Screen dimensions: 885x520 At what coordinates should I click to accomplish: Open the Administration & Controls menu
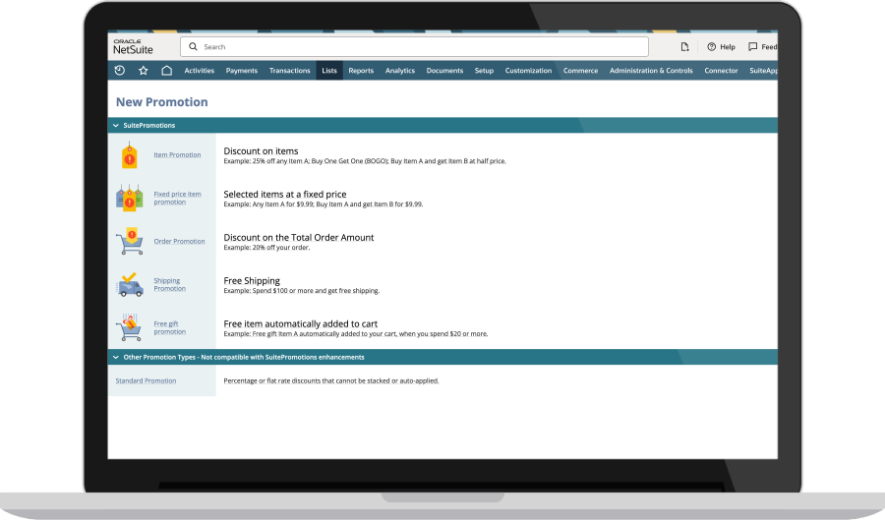click(651, 71)
